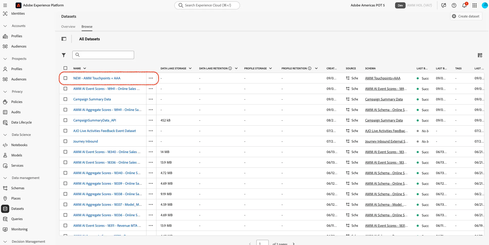Open the Data Lake Storage column dropdown
The height and width of the screenshot is (245, 489).
pos(190,68)
